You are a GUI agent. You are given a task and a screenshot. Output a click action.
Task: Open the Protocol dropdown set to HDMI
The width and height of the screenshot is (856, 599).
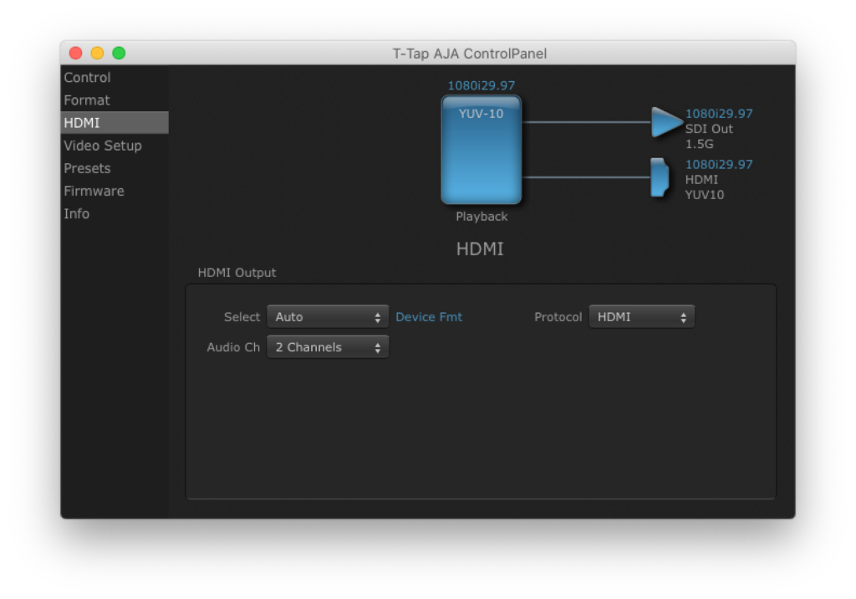[x=641, y=317]
